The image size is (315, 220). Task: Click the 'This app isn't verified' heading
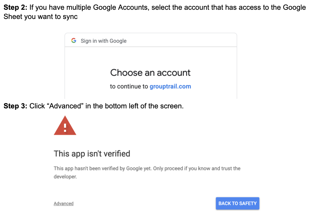(x=92, y=154)
